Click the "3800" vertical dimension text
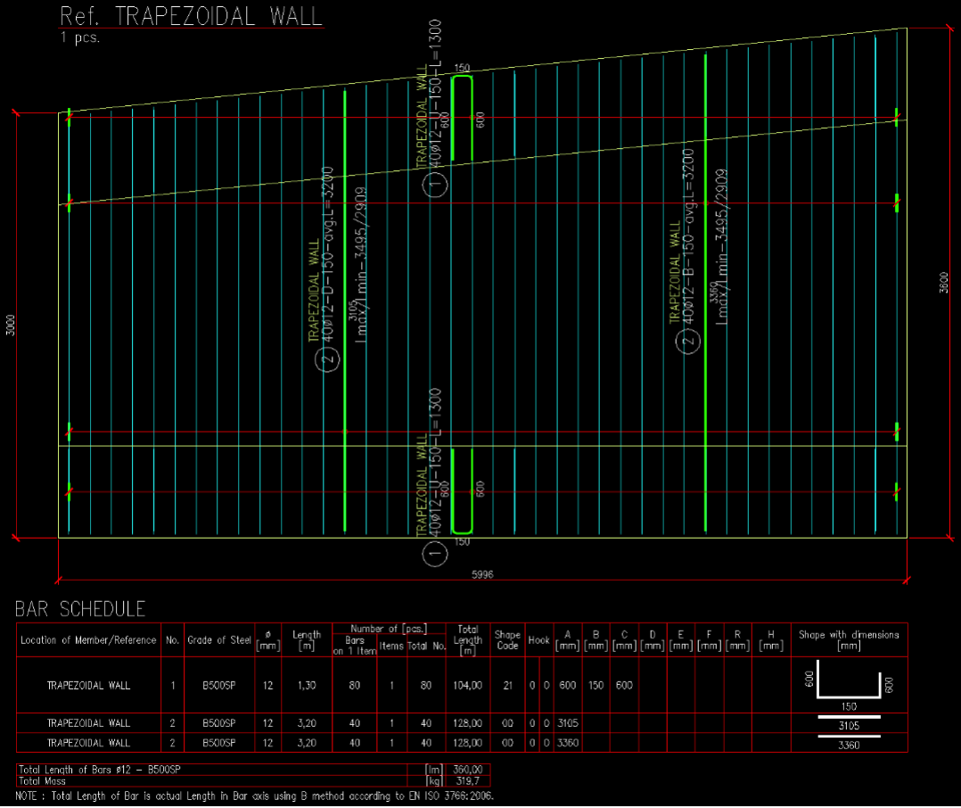The image size is (961, 808). [x=944, y=283]
